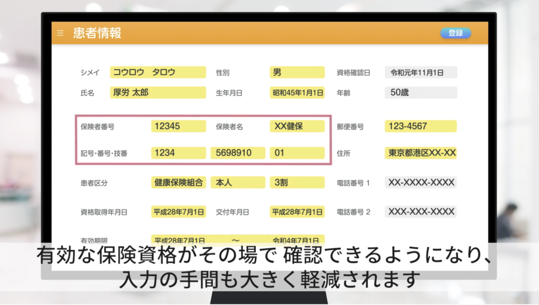The height and width of the screenshot is (305, 539).
Task: Click the シメイ field with コウロウ タロウ
Action: [x=158, y=72]
